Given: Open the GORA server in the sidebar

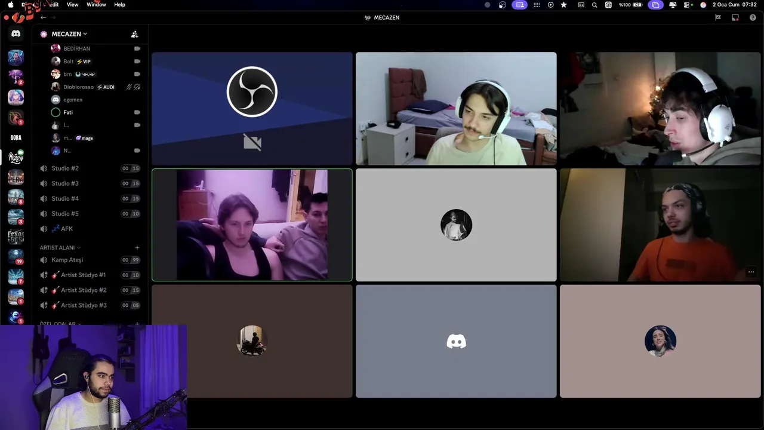Looking at the screenshot, I should (16, 137).
